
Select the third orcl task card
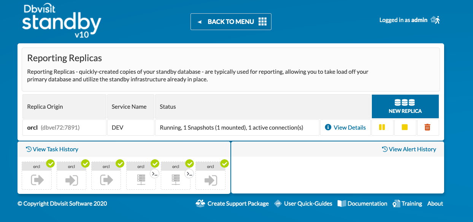coord(106,175)
